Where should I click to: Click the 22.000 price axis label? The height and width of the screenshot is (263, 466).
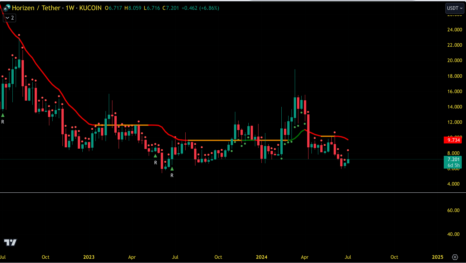click(455, 45)
